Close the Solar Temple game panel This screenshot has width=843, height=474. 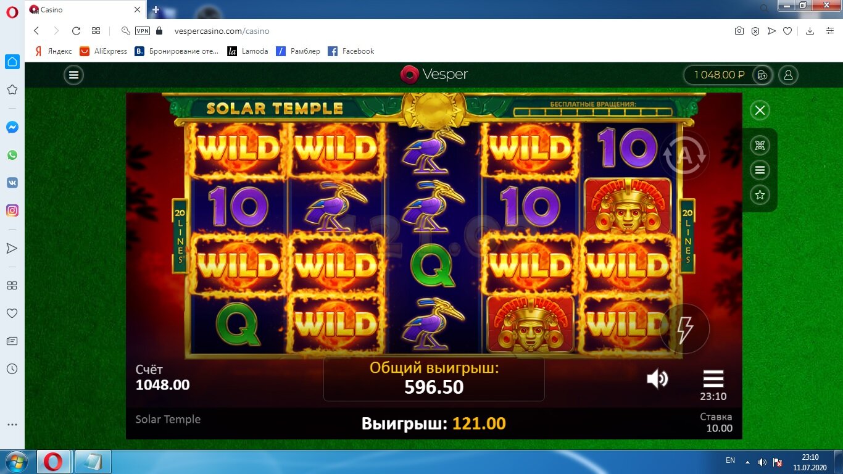[x=760, y=110]
